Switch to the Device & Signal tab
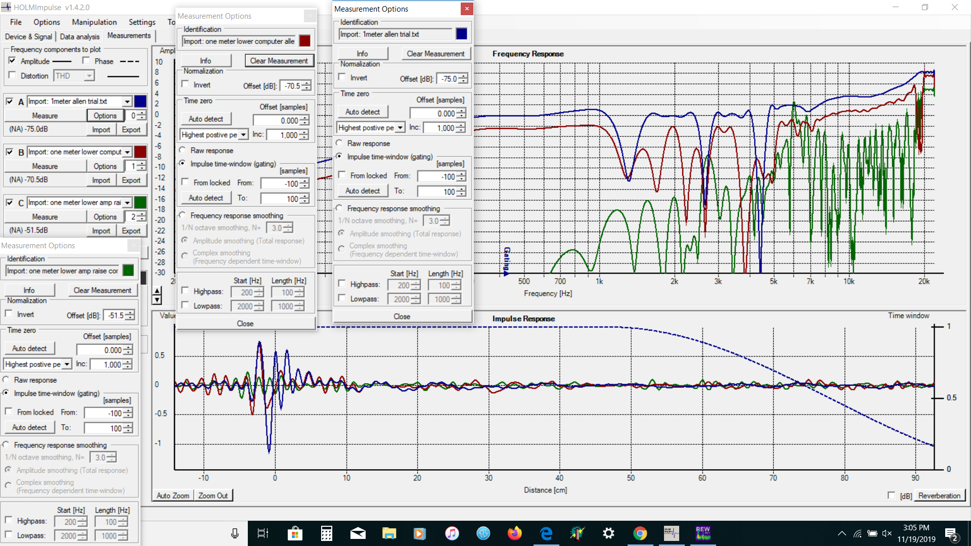Screen dimensions: 971x546 coord(28,36)
